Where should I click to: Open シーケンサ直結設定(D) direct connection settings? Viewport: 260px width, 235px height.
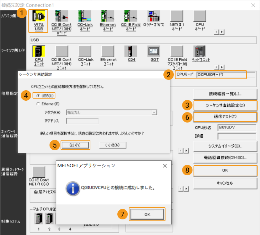point(225,105)
